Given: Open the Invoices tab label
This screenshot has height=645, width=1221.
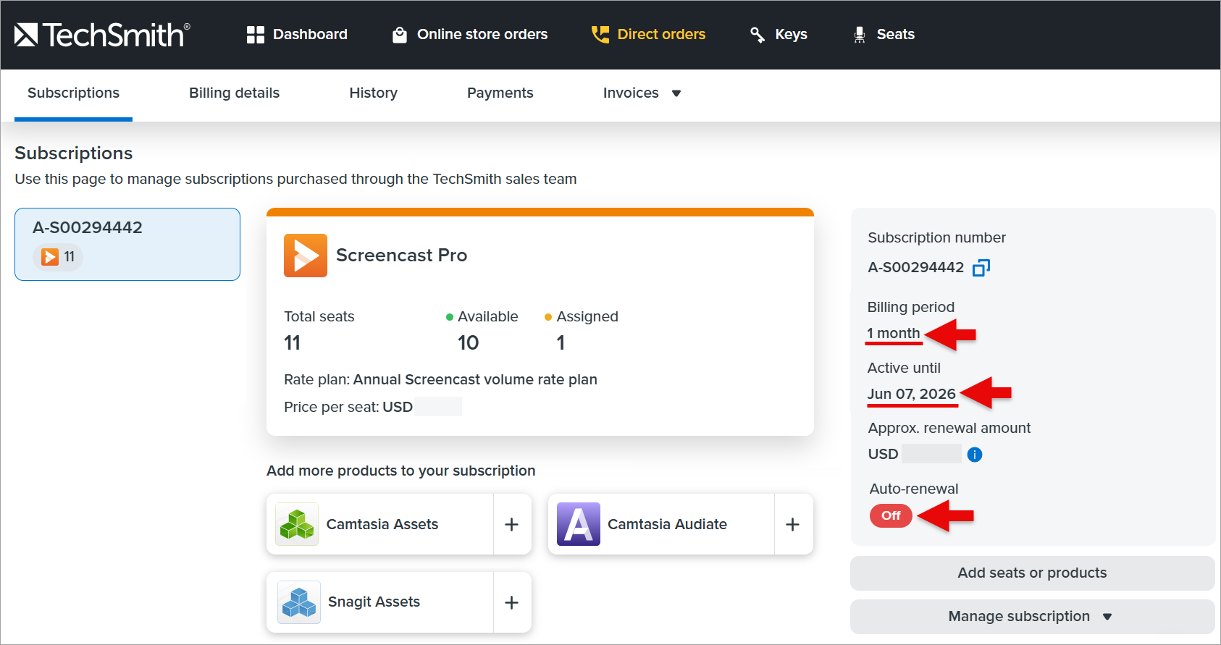Looking at the screenshot, I should [631, 93].
